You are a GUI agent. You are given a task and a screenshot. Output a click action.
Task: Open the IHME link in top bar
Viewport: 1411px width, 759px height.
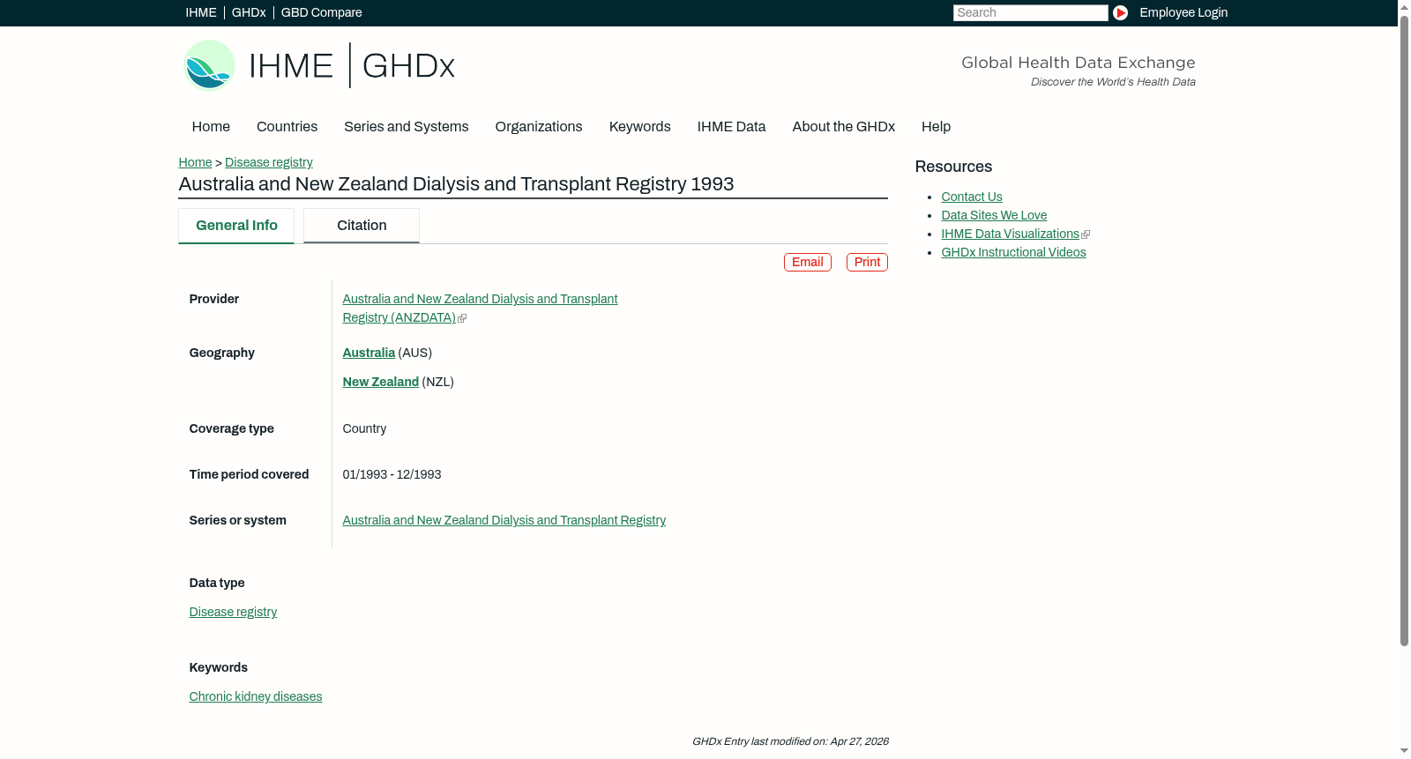point(201,12)
